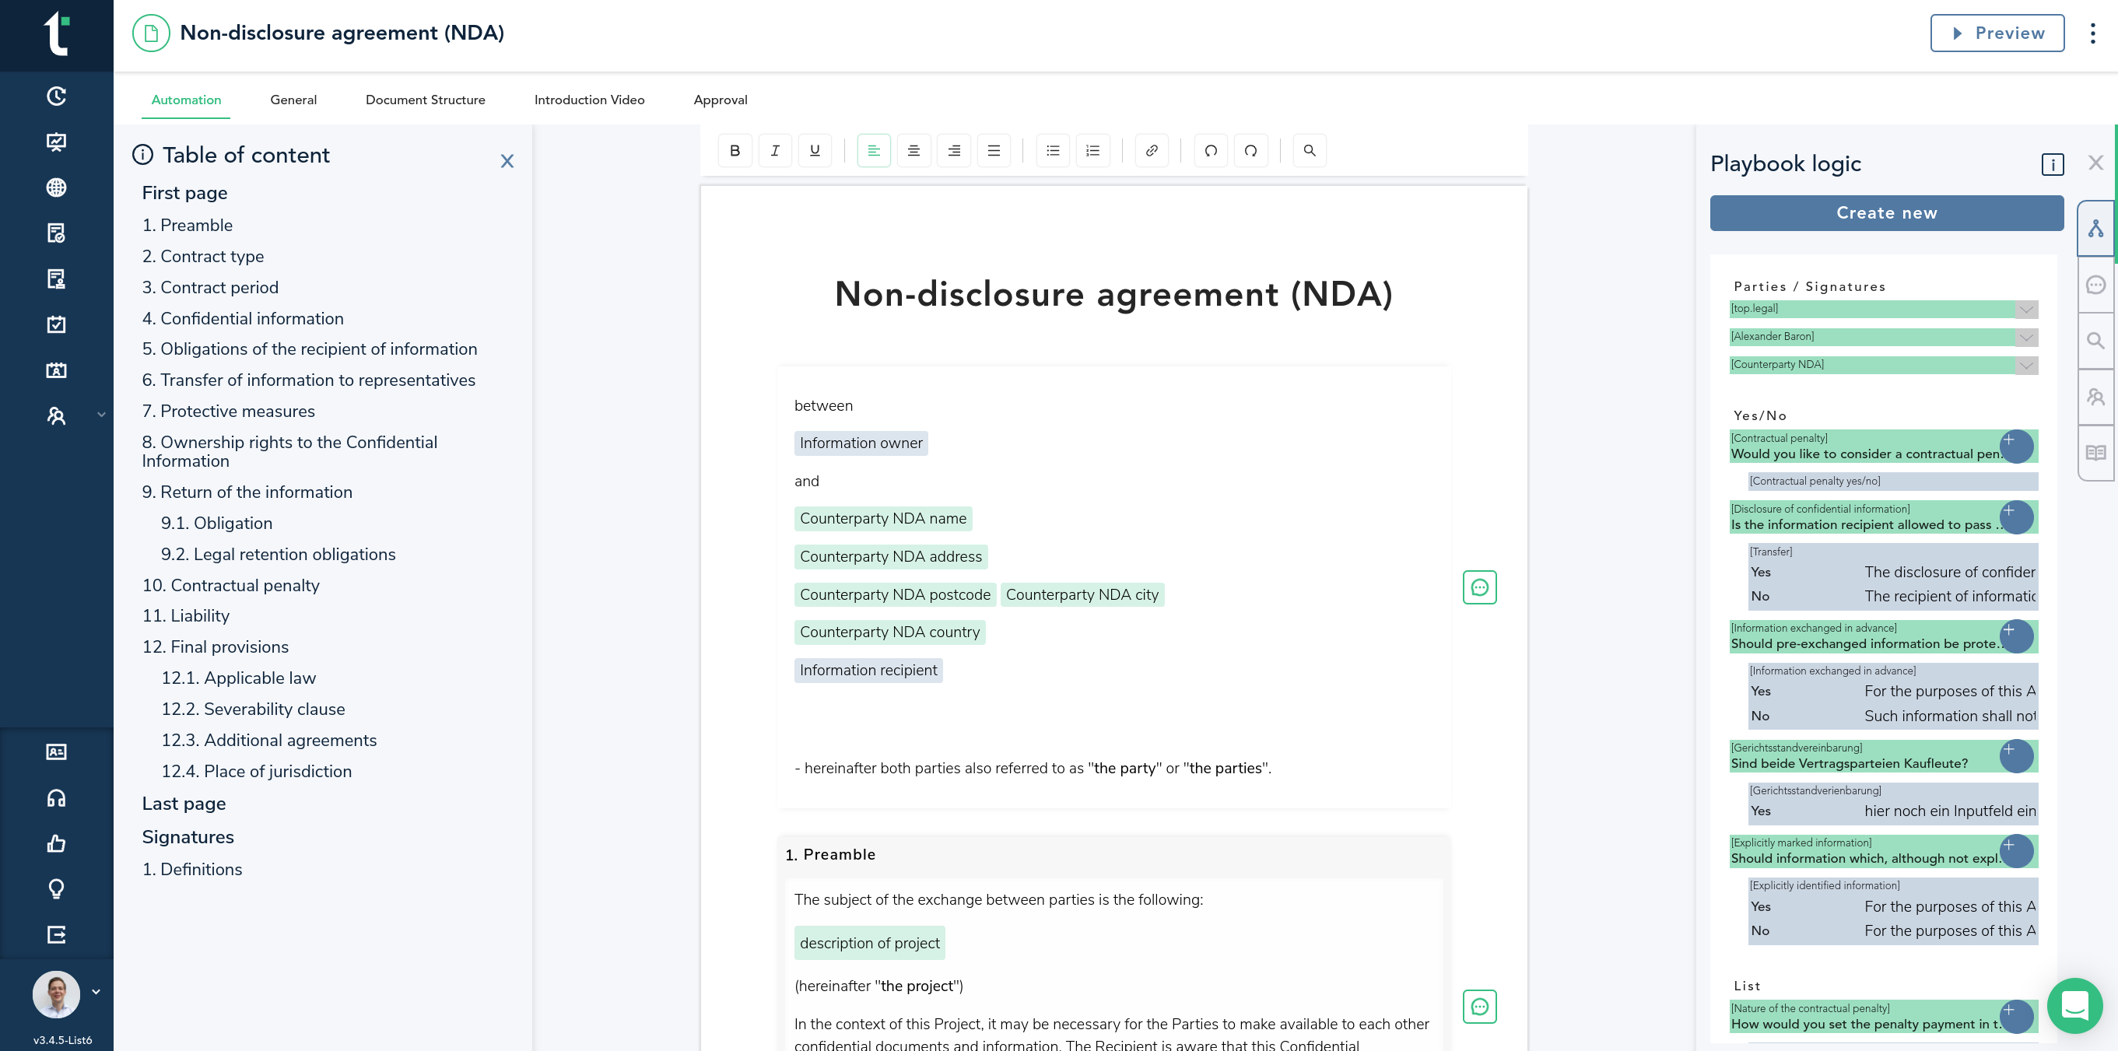Expand the [top.legal] party dropdown
The height and width of the screenshot is (1051, 2118).
point(2027,309)
